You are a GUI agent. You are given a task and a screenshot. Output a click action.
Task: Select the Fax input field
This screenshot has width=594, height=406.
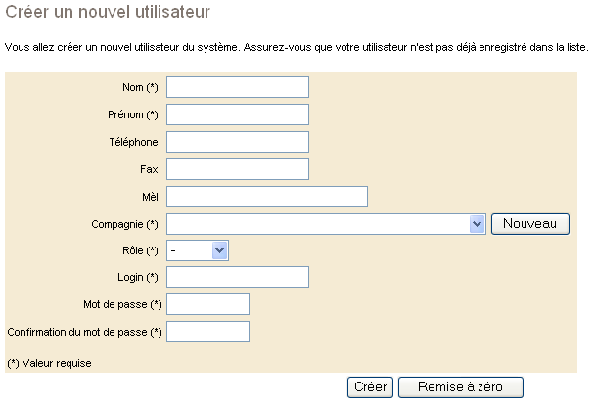click(238, 169)
